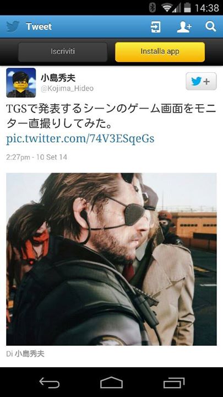Viewport: 223px width, 397px height.
Task: Open the pic.twitter.com/74V3ESqeGs link
Action: [80, 139]
